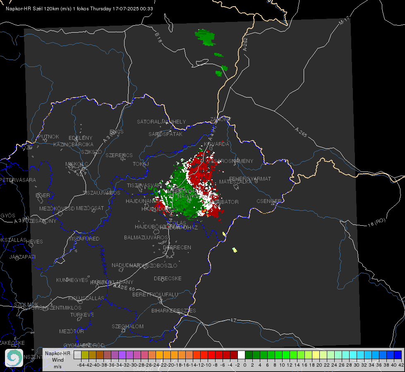Image resolution: width=405 pixels, height=372 pixels.
Task: Click the MEZŐKÖVESD label
Action: 57,208
